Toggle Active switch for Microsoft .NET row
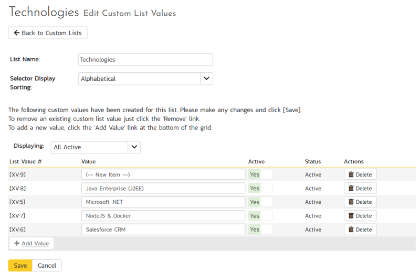The height and width of the screenshot is (274, 420). [260, 202]
